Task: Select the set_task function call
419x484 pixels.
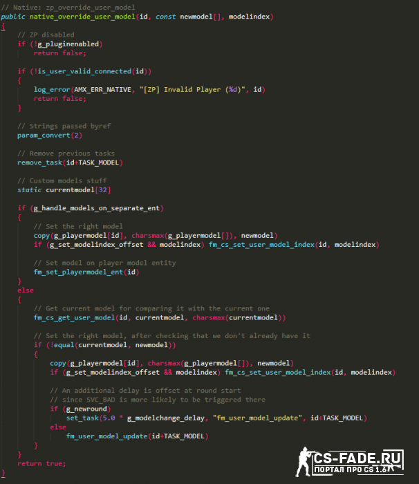Action: pos(82,418)
